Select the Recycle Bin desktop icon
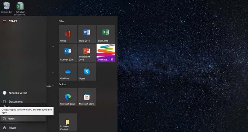The image size is (248, 132). pos(7,7)
